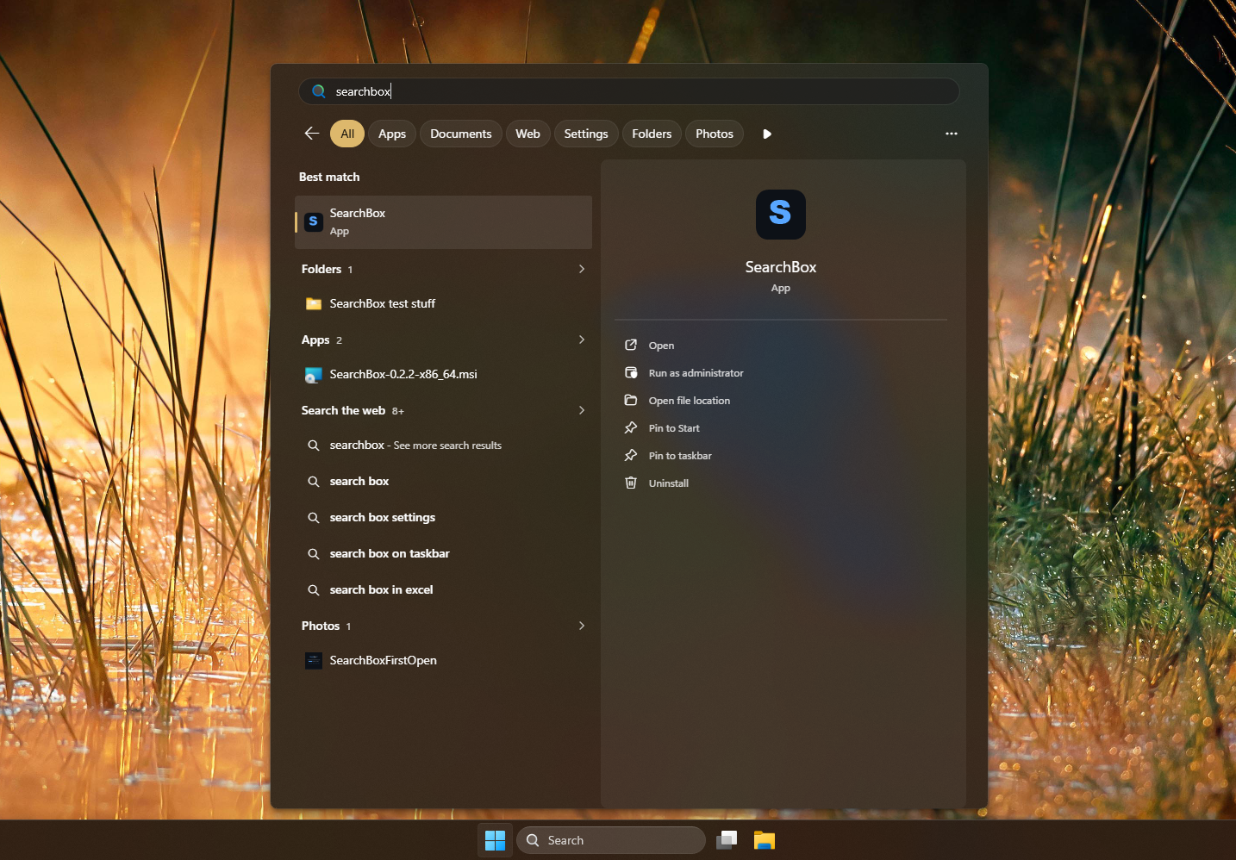Click the taskbar Search box
This screenshot has width=1236, height=860.
[x=611, y=840]
